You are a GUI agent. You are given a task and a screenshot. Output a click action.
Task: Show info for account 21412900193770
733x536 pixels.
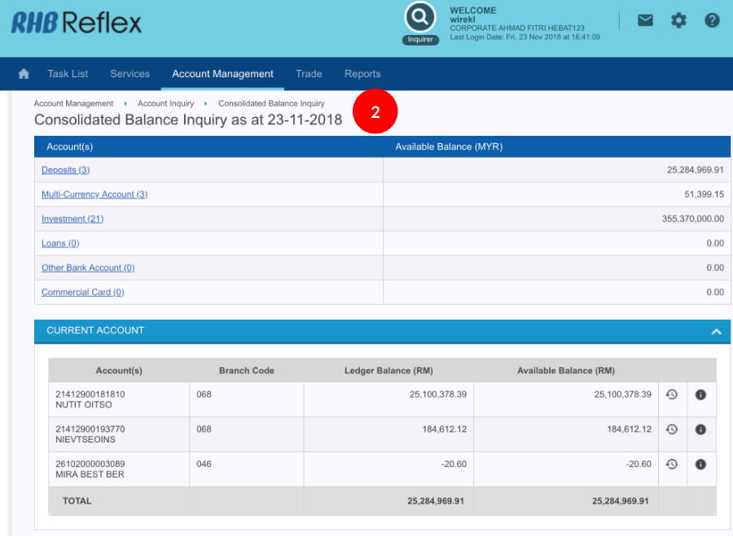[700, 429]
